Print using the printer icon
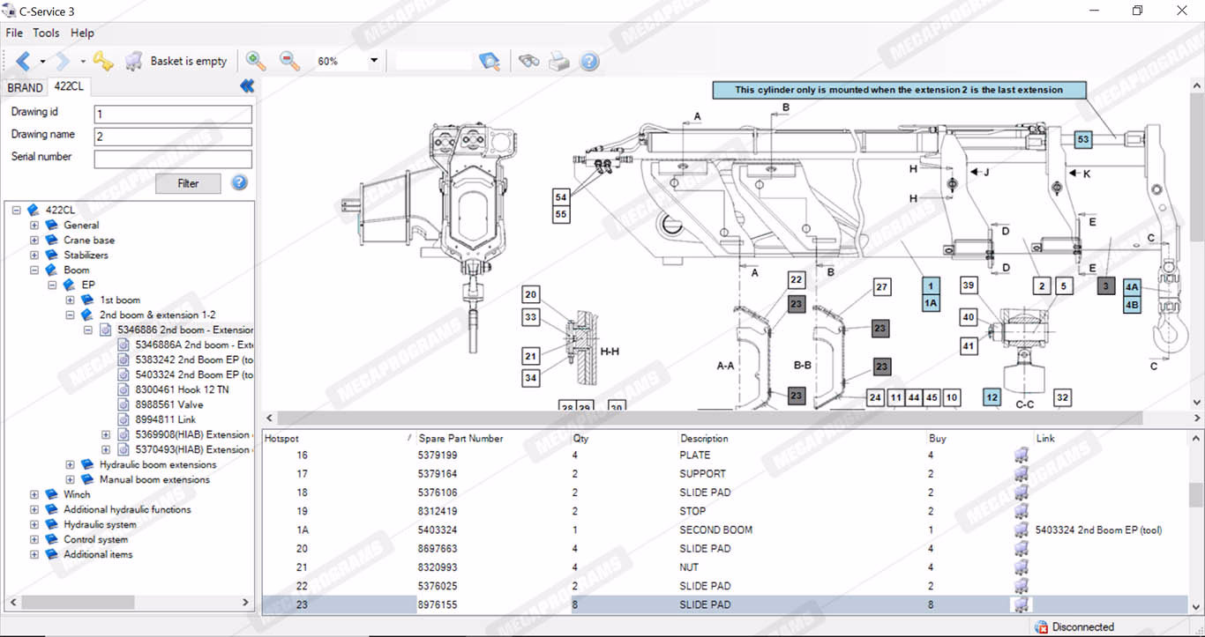1205x637 pixels. pyautogui.click(x=559, y=61)
